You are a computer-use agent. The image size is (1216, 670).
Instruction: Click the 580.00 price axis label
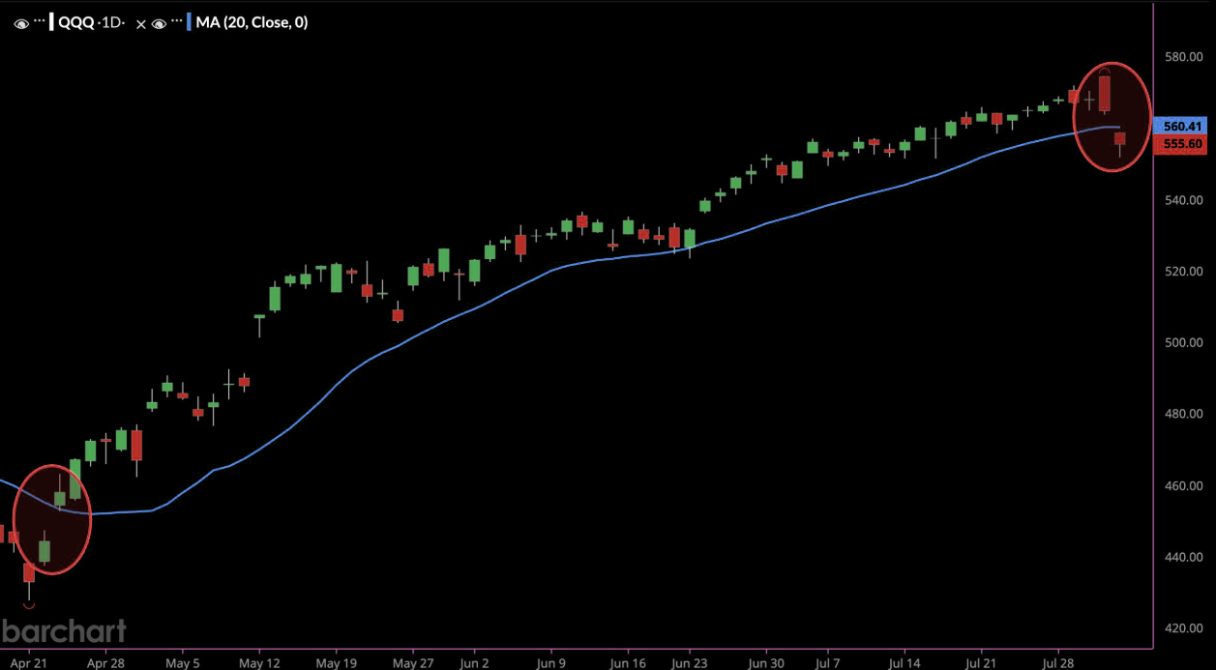click(1183, 57)
